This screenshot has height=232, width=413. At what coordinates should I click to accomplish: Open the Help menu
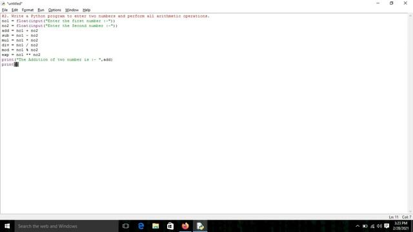(86, 10)
